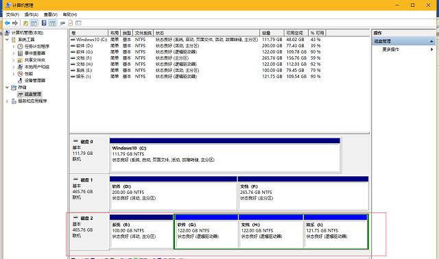
Task: Click the checklist page toolbar icon with red tick
Action: point(70,23)
